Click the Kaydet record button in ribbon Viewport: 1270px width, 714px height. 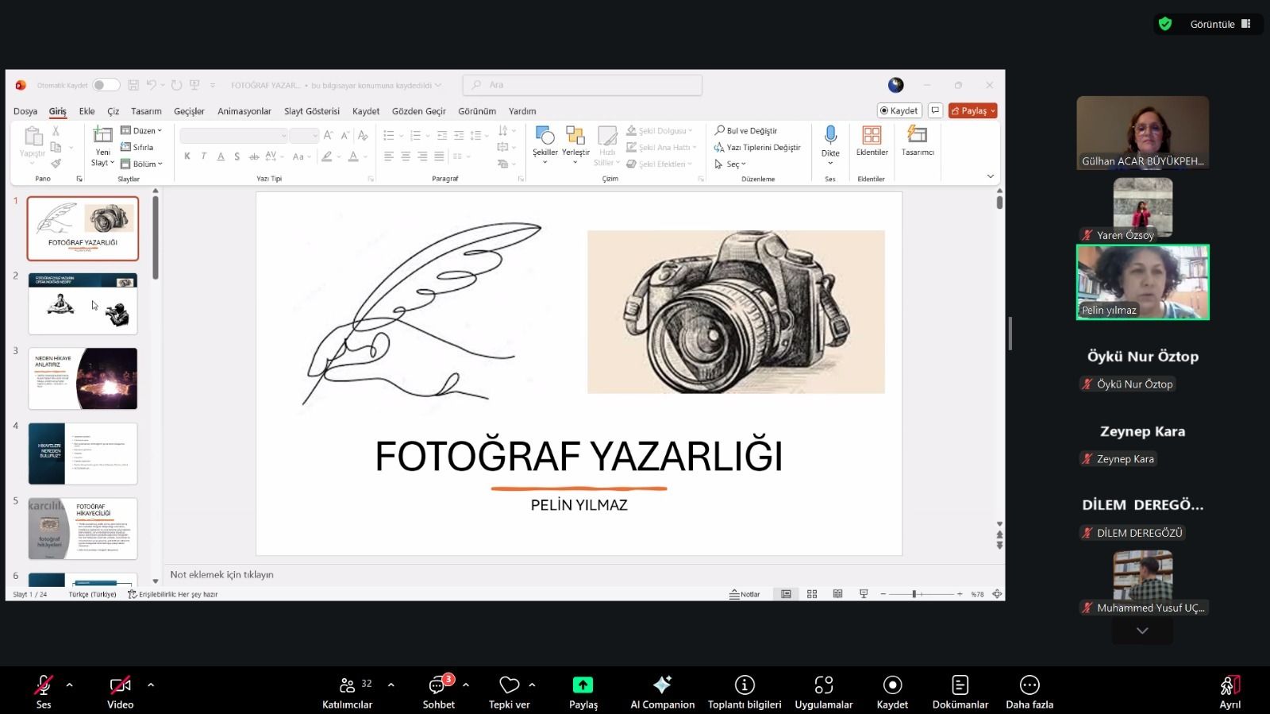point(899,110)
